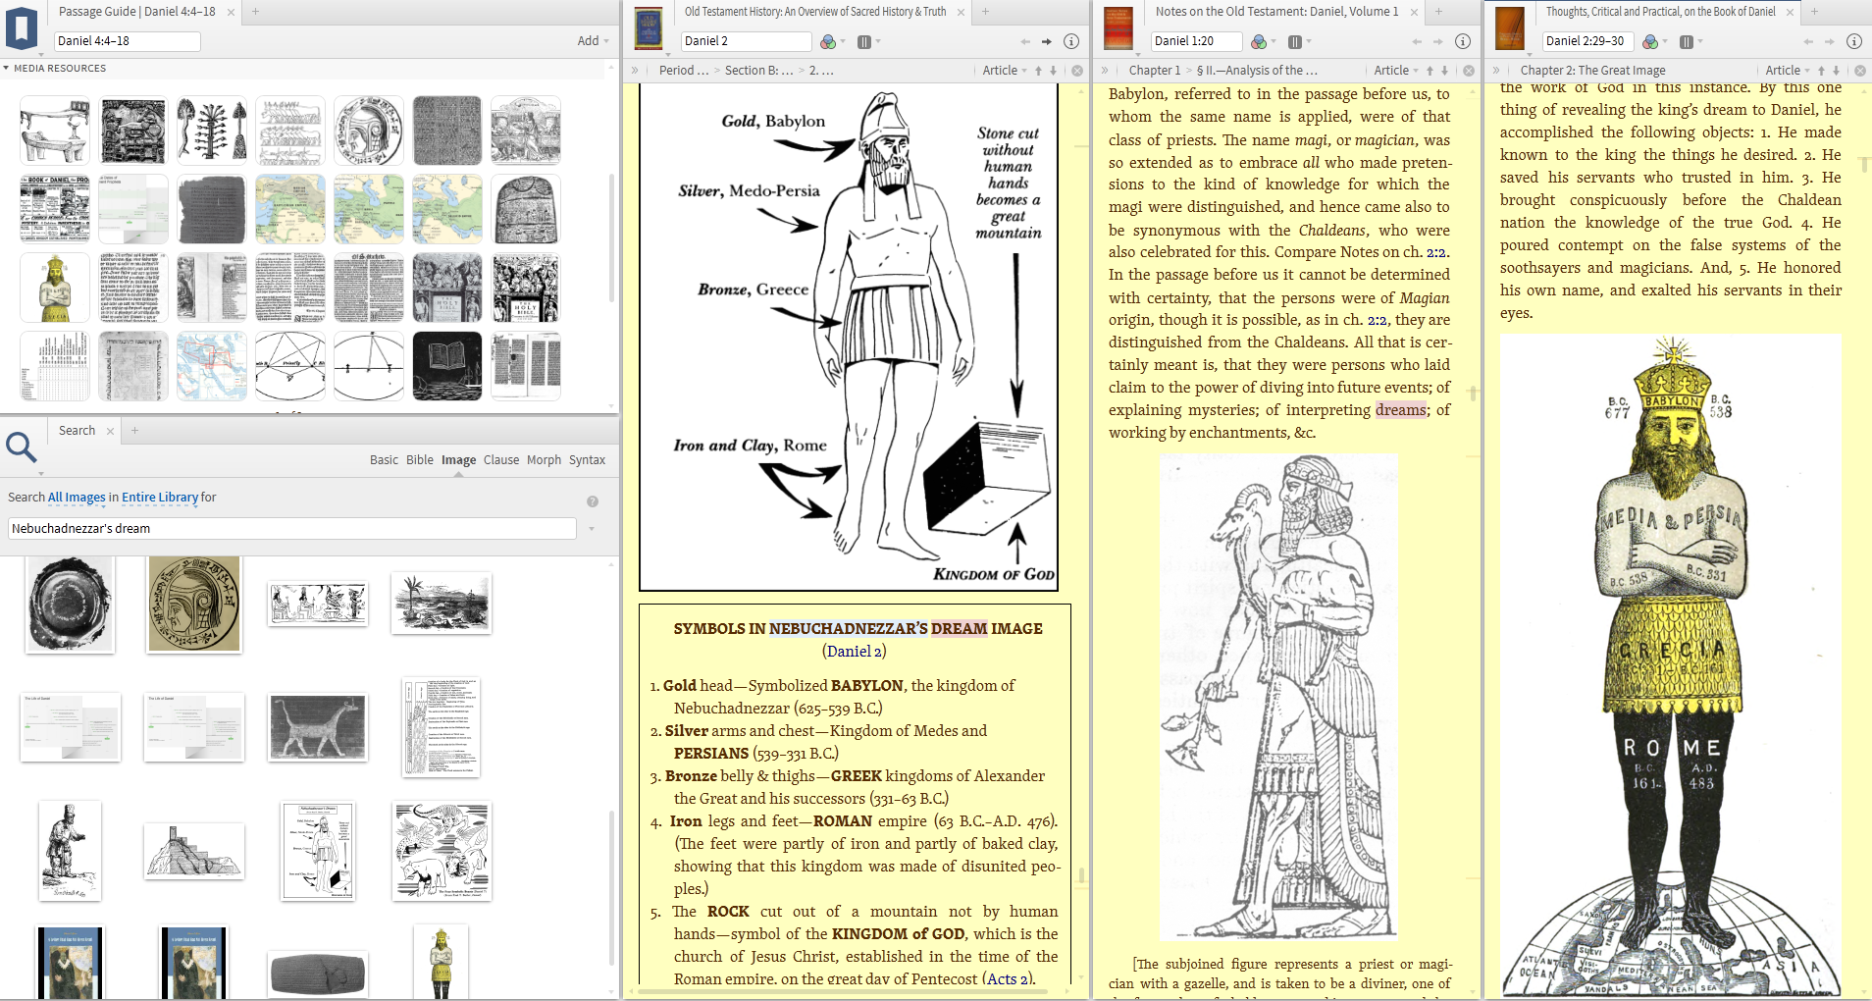Jump to the previous article in Old Testament History
Viewport: 1872px width, 1001px height.
1038,71
